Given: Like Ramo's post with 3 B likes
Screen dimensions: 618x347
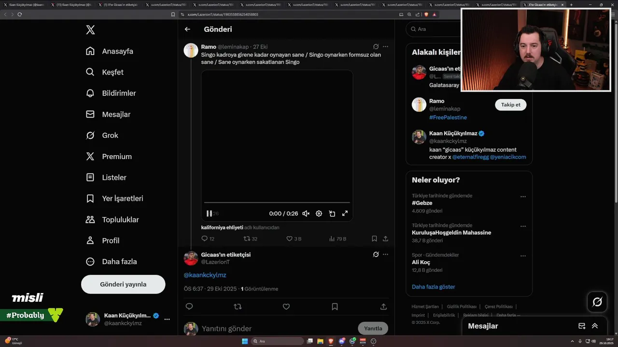Looking at the screenshot, I should pyautogui.click(x=294, y=239).
